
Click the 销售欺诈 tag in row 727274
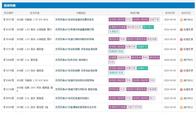click(142, 47)
